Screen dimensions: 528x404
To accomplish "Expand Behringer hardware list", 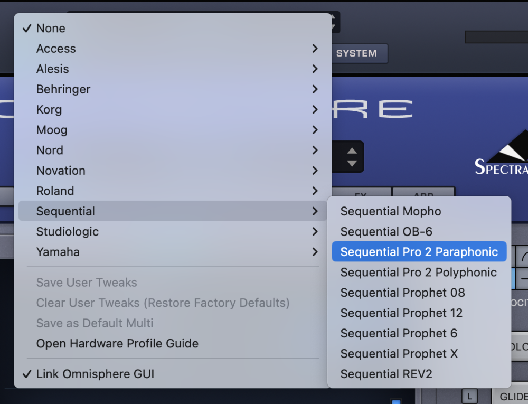I will pyautogui.click(x=63, y=89).
